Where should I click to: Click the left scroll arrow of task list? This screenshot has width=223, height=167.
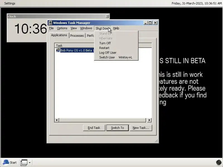click(57, 120)
